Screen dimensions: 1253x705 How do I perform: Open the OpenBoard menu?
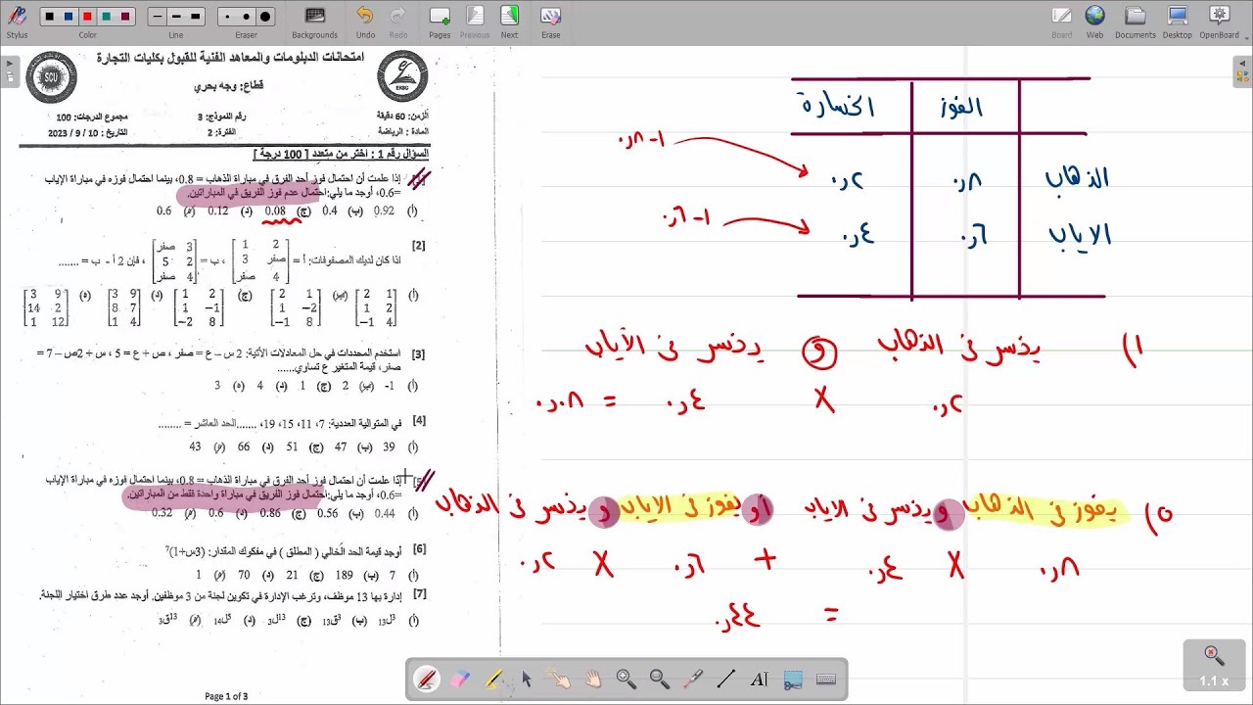(x=1219, y=22)
